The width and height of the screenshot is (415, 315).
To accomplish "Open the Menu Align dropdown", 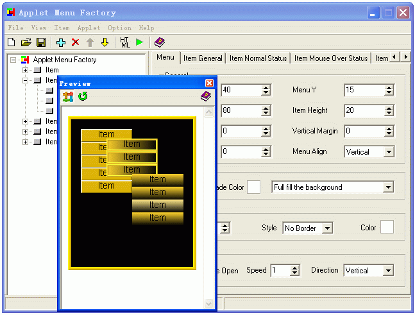I will click(389, 152).
